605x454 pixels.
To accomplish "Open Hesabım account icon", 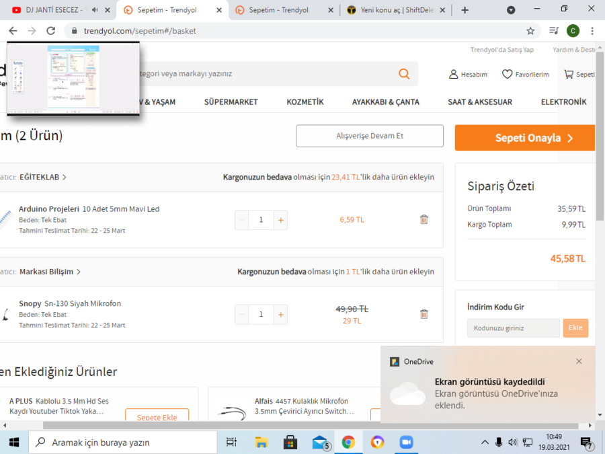I will [453, 74].
